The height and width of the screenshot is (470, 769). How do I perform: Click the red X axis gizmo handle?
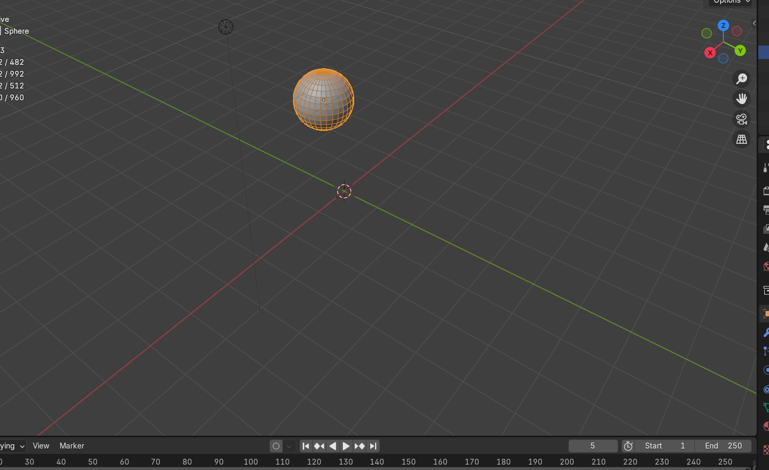(710, 53)
